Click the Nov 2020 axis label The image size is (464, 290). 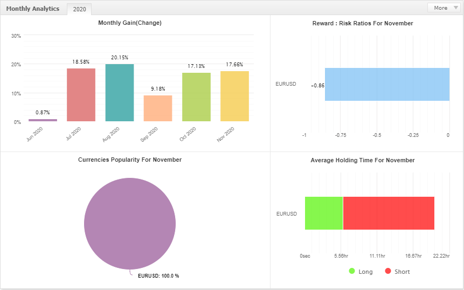click(x=225, y=134)
